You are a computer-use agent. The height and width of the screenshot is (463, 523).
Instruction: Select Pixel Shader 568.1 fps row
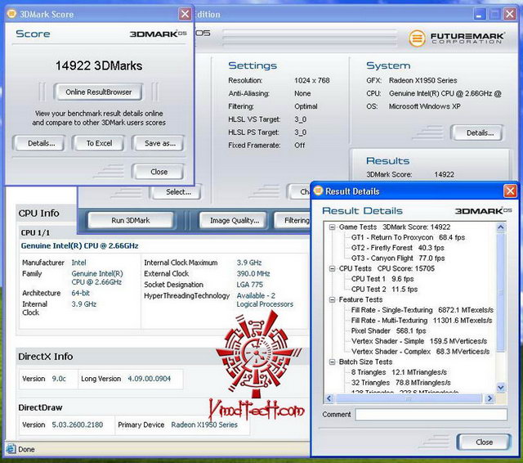[x=389, y=330]
